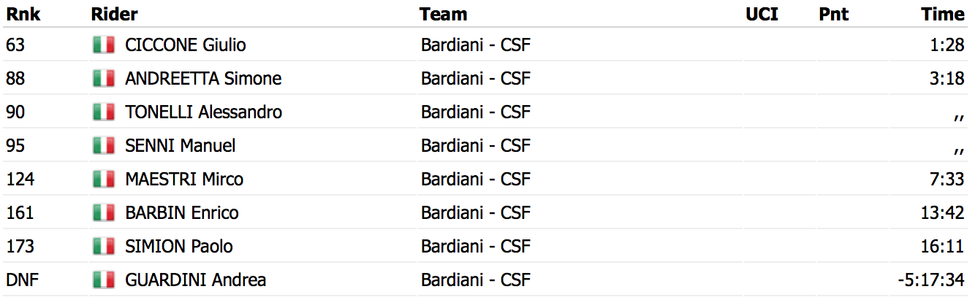Click the Italian flag beside TONELLI Alessandro
This screenshot has width=975, height=308.
(104, 112)
